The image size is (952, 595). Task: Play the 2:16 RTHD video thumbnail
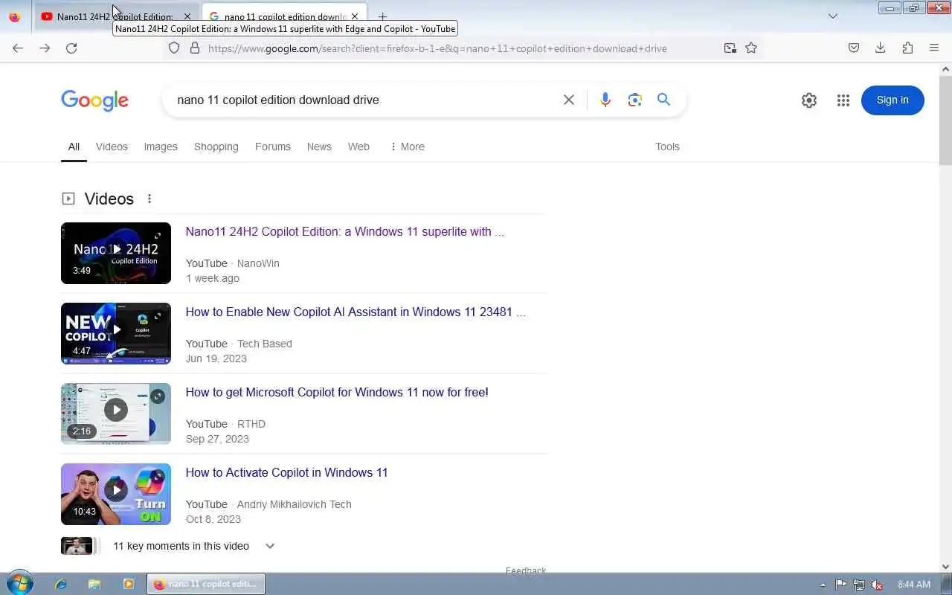(116, 414)
